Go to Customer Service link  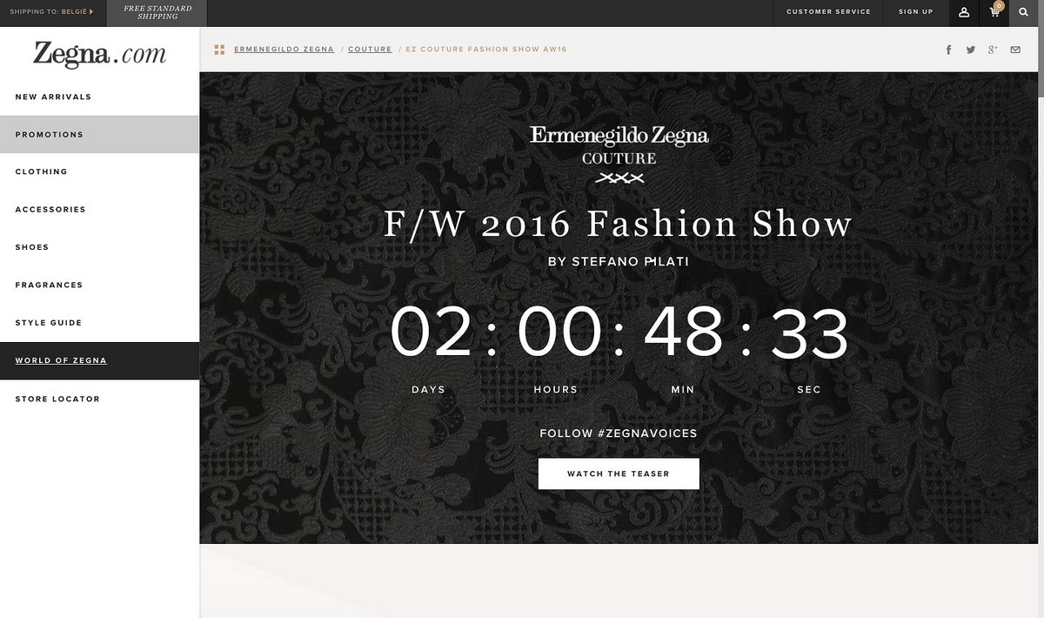coord(828,12)
